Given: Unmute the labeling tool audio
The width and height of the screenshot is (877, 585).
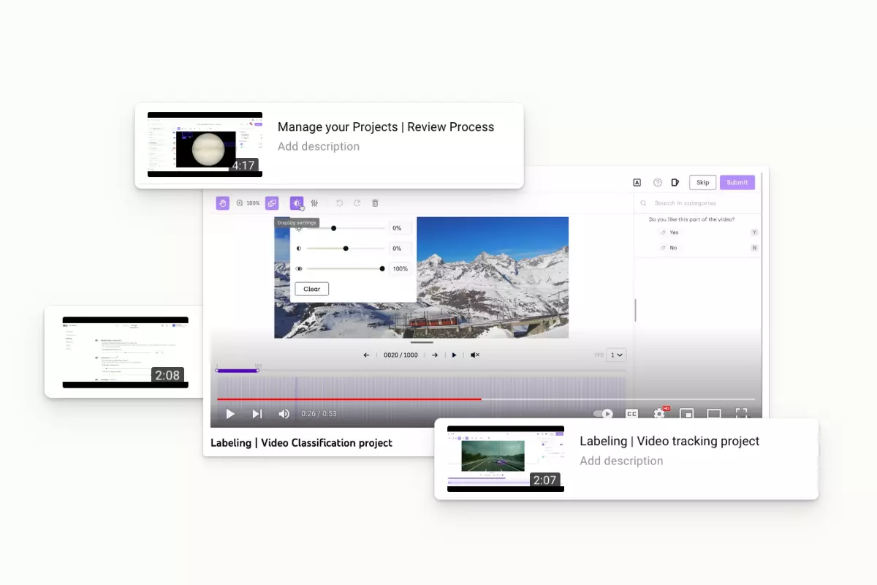Looking at the screenshot, I should pos(475,355).
